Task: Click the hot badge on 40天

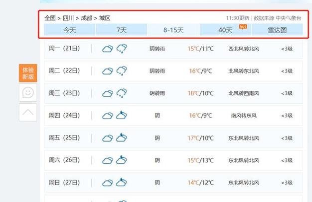Action: pyautogui.click(x=243, y=27)
